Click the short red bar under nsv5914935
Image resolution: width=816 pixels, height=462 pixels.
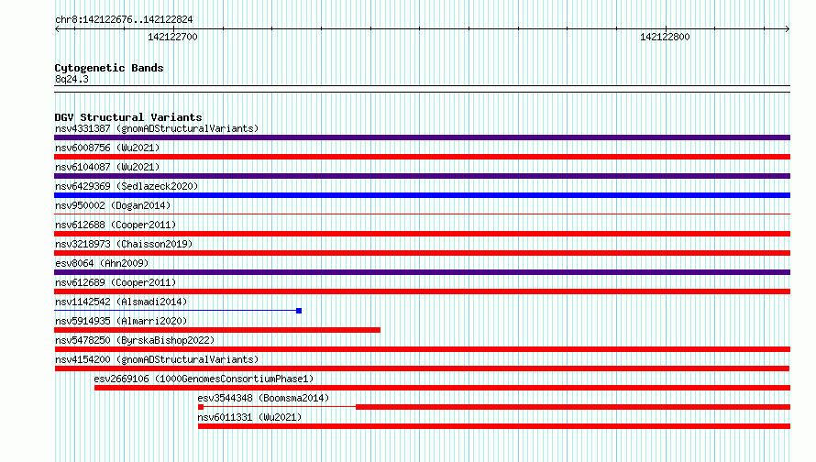pos(217,330)
